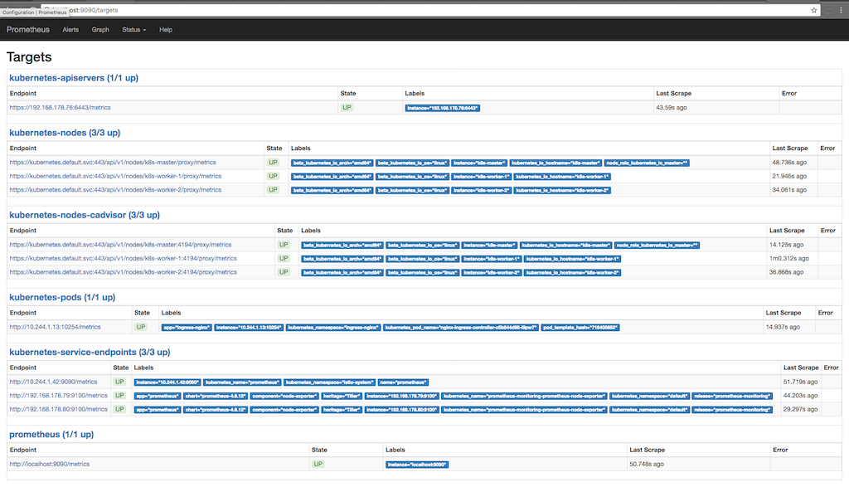Open the Status dropdown menu
The height and width of the screenshot is (487, 849).
tap(133, 30)
